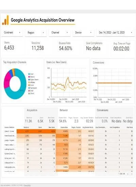
Task: Click the peak of the Users line chart
Action: pos(68,77)
